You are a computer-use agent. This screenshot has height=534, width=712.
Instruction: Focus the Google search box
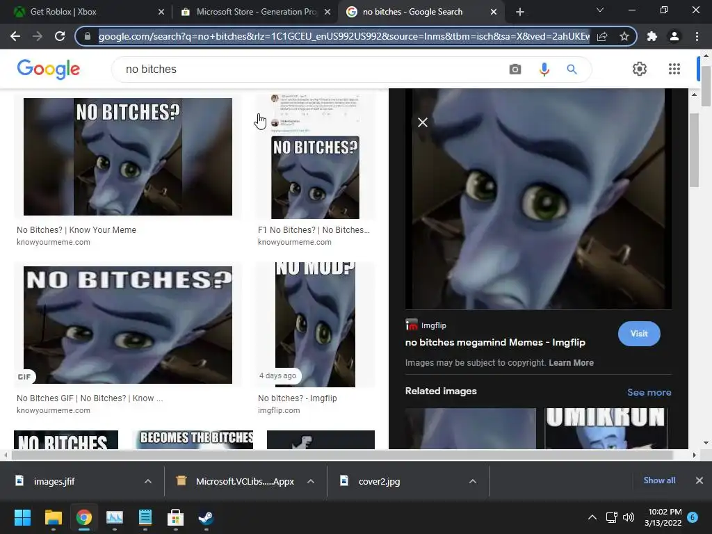pyautogui.click(x=314, y=69)
